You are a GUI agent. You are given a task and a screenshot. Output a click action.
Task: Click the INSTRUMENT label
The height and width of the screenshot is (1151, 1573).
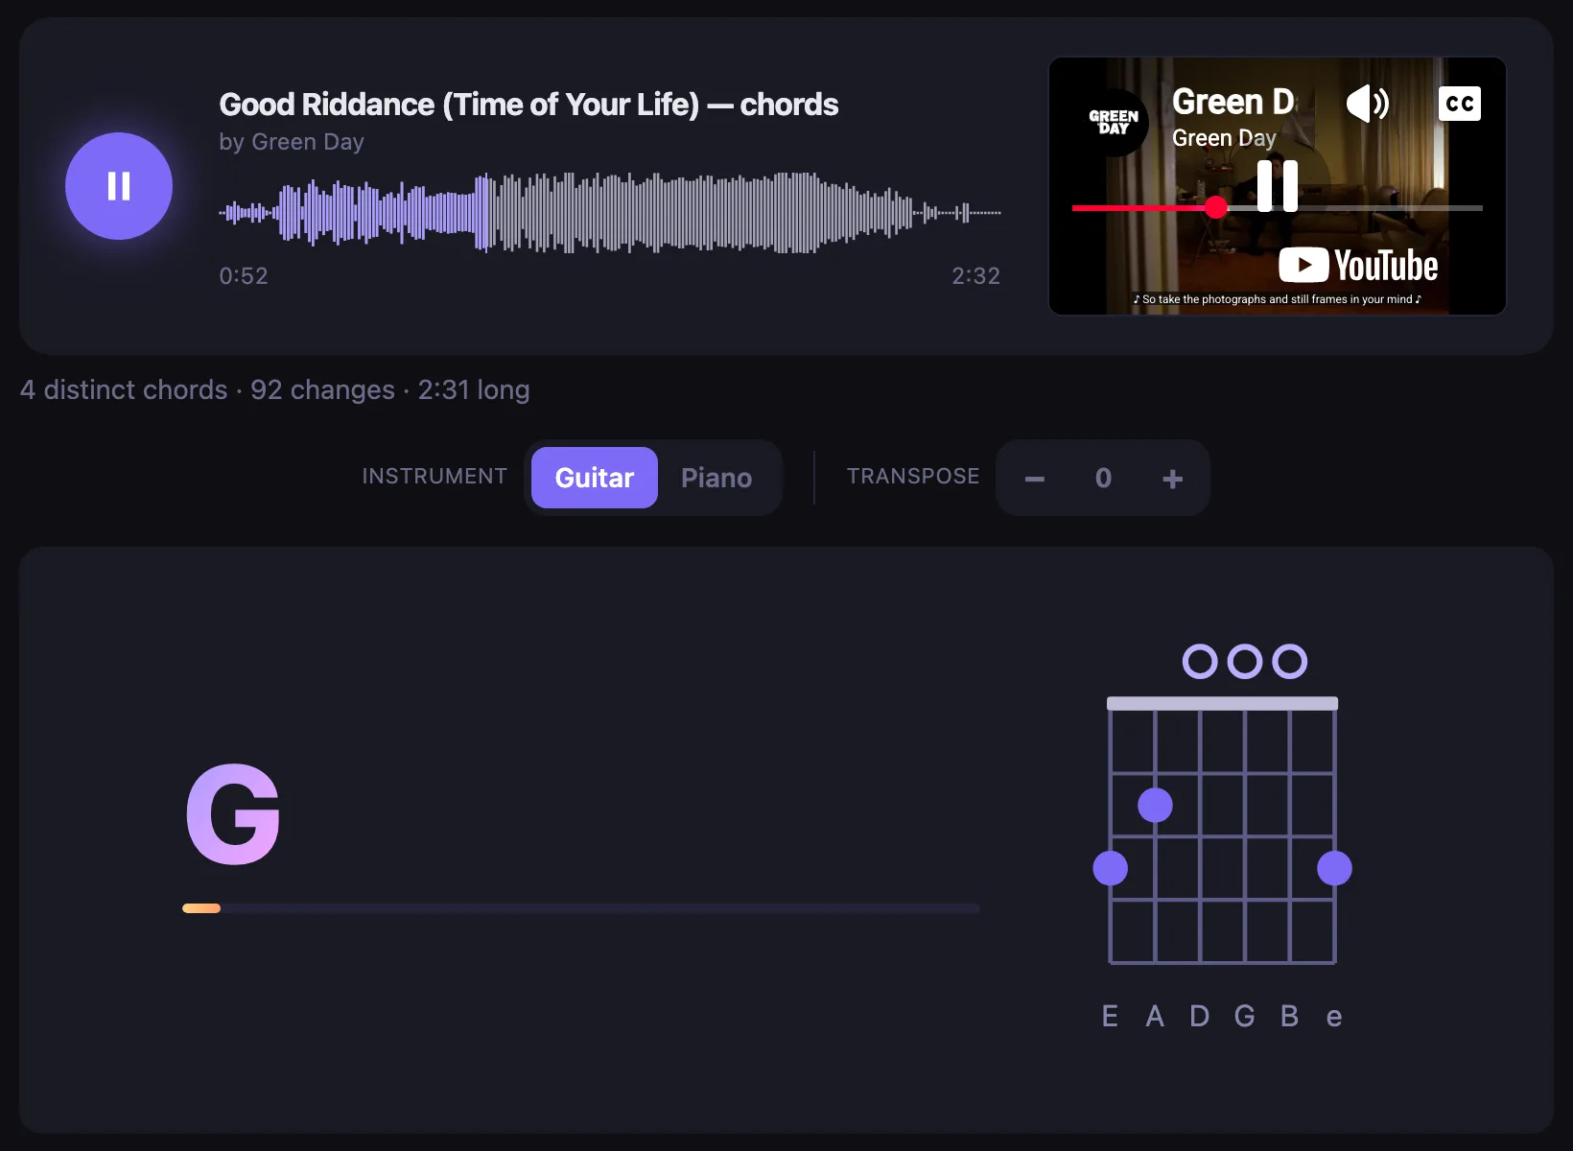tap(434, 477)
